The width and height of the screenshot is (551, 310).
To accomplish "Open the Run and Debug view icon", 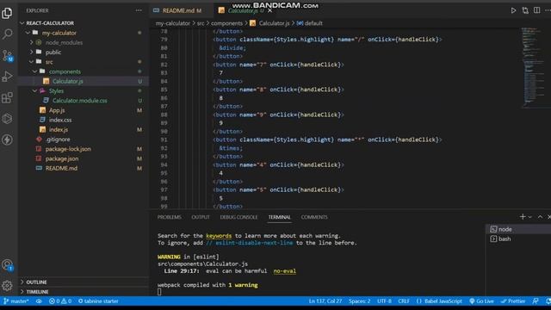I will pos(7,77).
